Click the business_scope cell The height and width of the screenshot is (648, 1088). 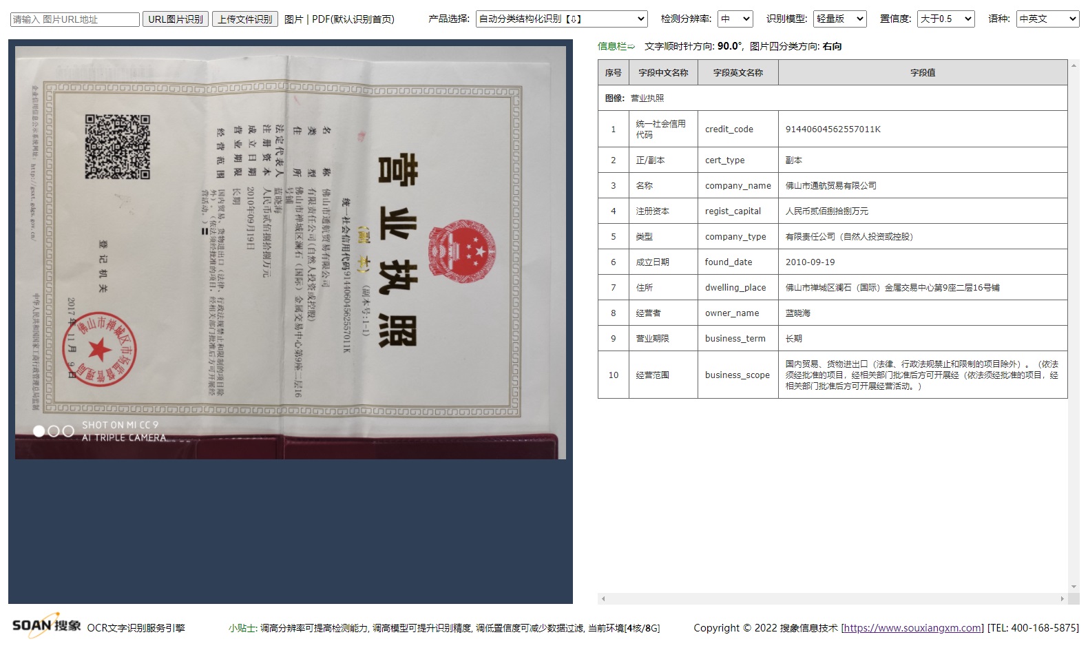point(738,375)
